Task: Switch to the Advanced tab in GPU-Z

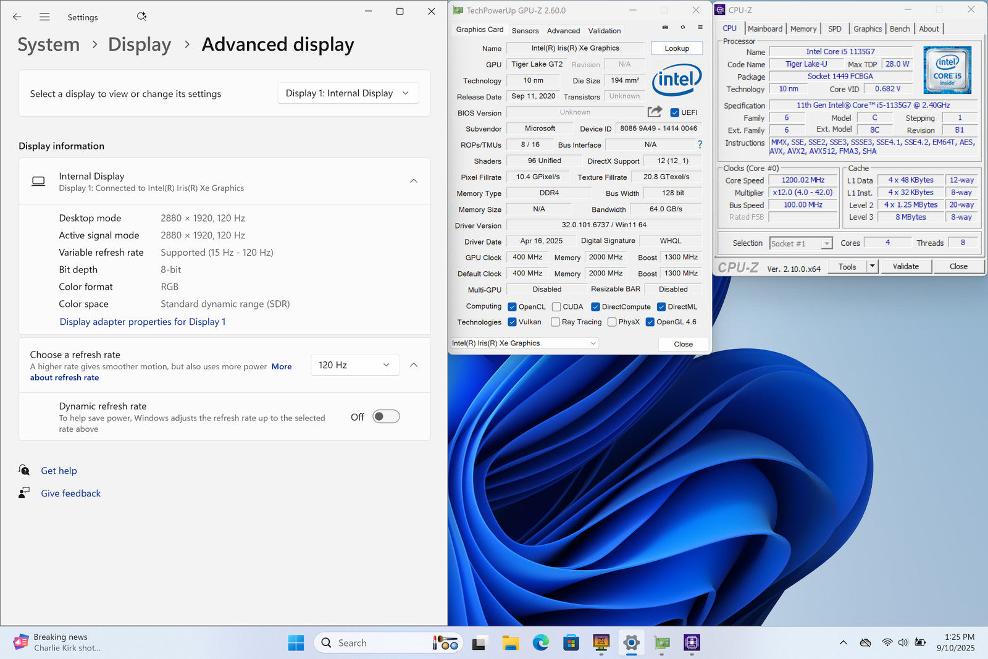Action: (563, 30)
